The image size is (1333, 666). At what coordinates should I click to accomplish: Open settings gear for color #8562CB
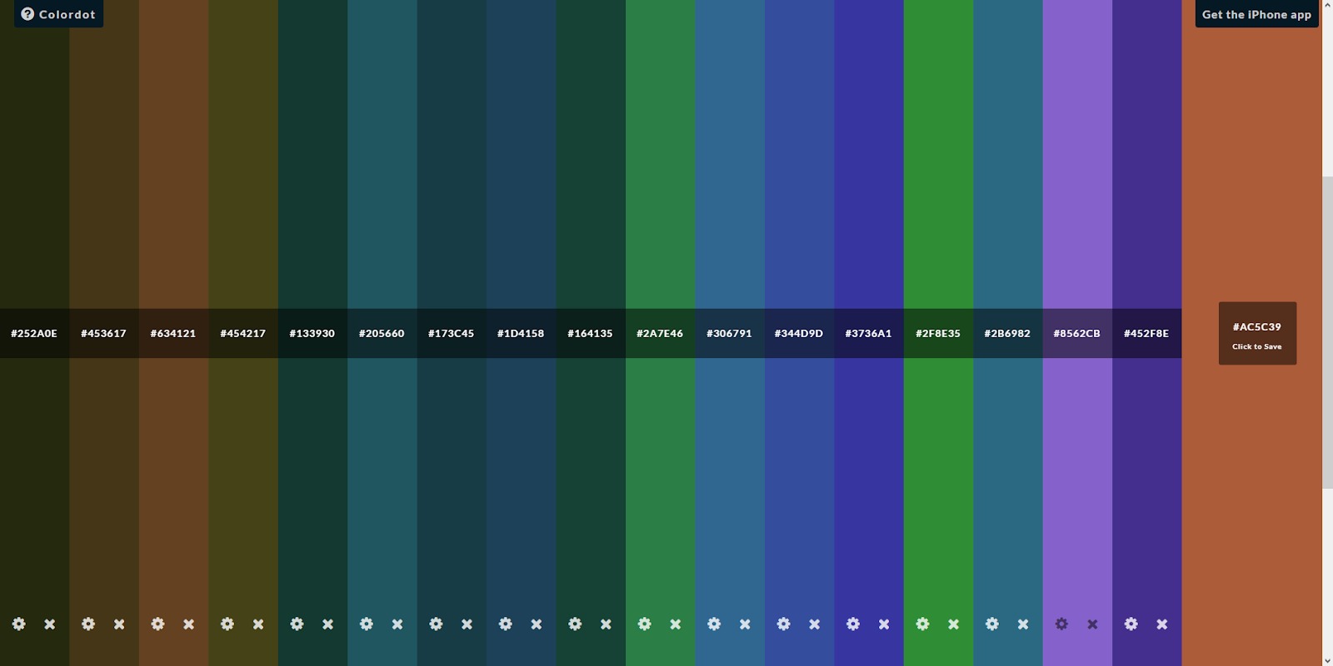(x=1062, y=624)
